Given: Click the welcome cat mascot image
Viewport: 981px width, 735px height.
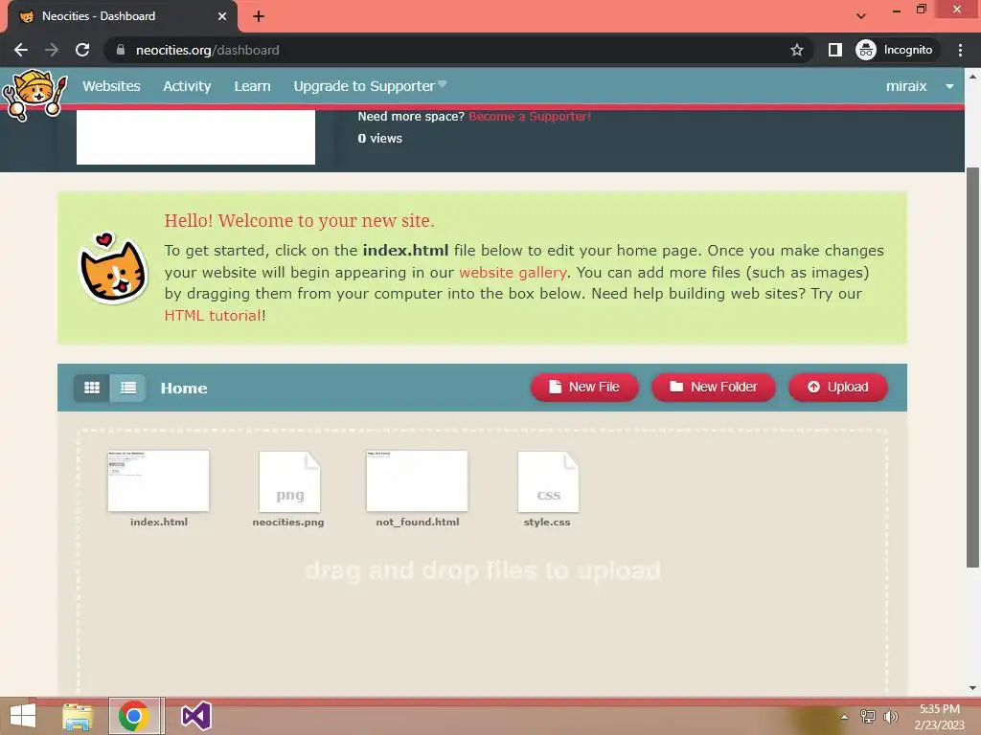Looking at the screenshot, I should coord(113,269).
